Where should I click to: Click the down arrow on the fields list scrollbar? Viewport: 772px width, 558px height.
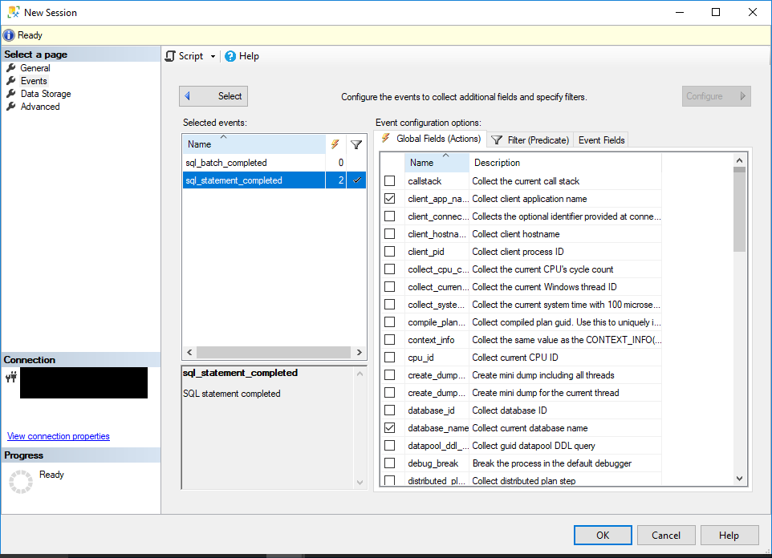(x=739, y=478)
